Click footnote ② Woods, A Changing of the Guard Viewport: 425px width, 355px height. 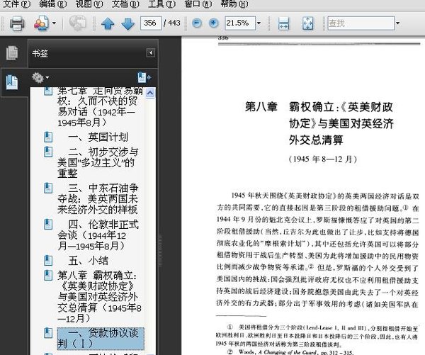coord(290,352)
